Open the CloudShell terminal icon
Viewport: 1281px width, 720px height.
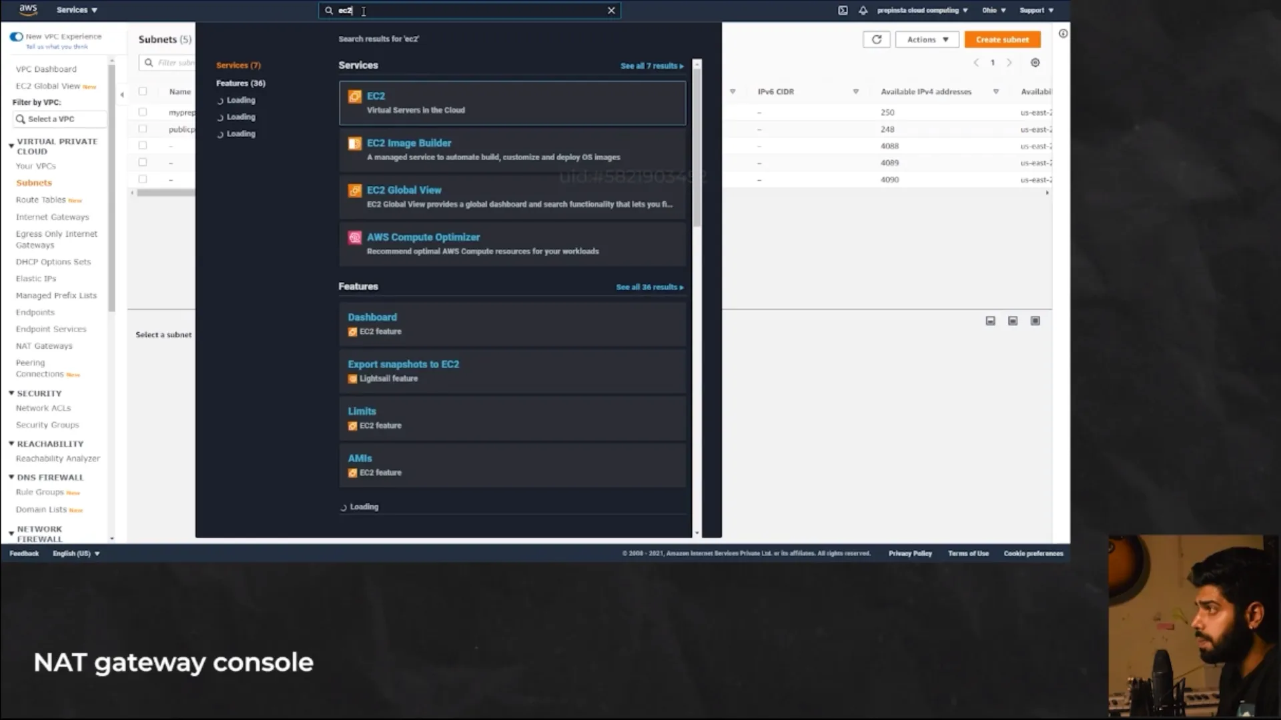[x=843, y=10]
